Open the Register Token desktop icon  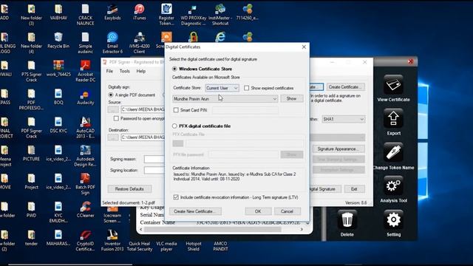(166, 15)
